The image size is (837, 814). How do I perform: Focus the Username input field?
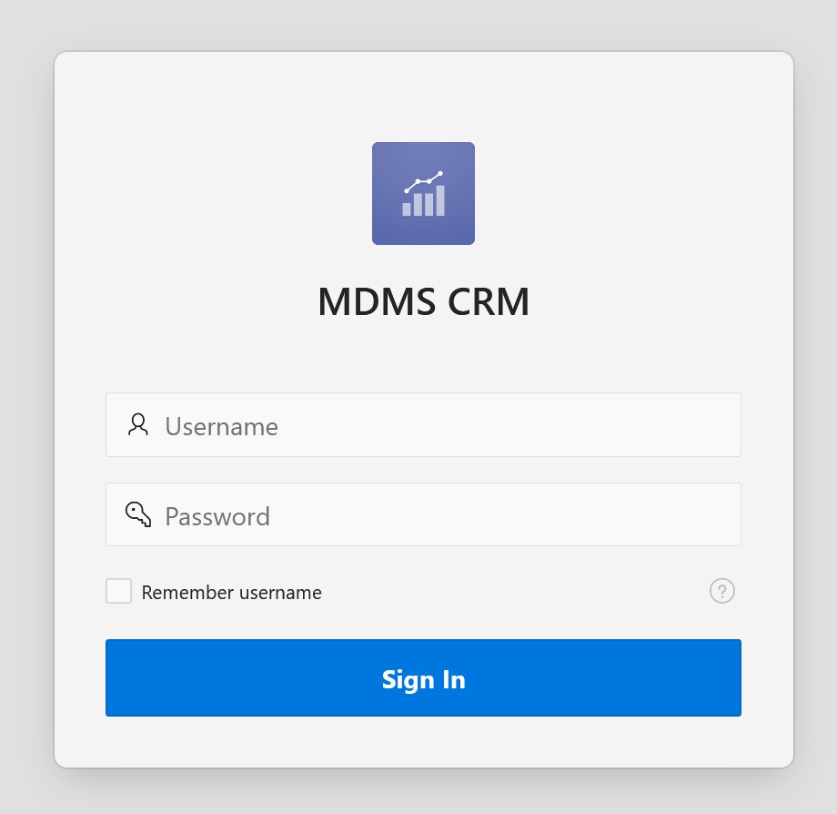click(x=437, y=425)
